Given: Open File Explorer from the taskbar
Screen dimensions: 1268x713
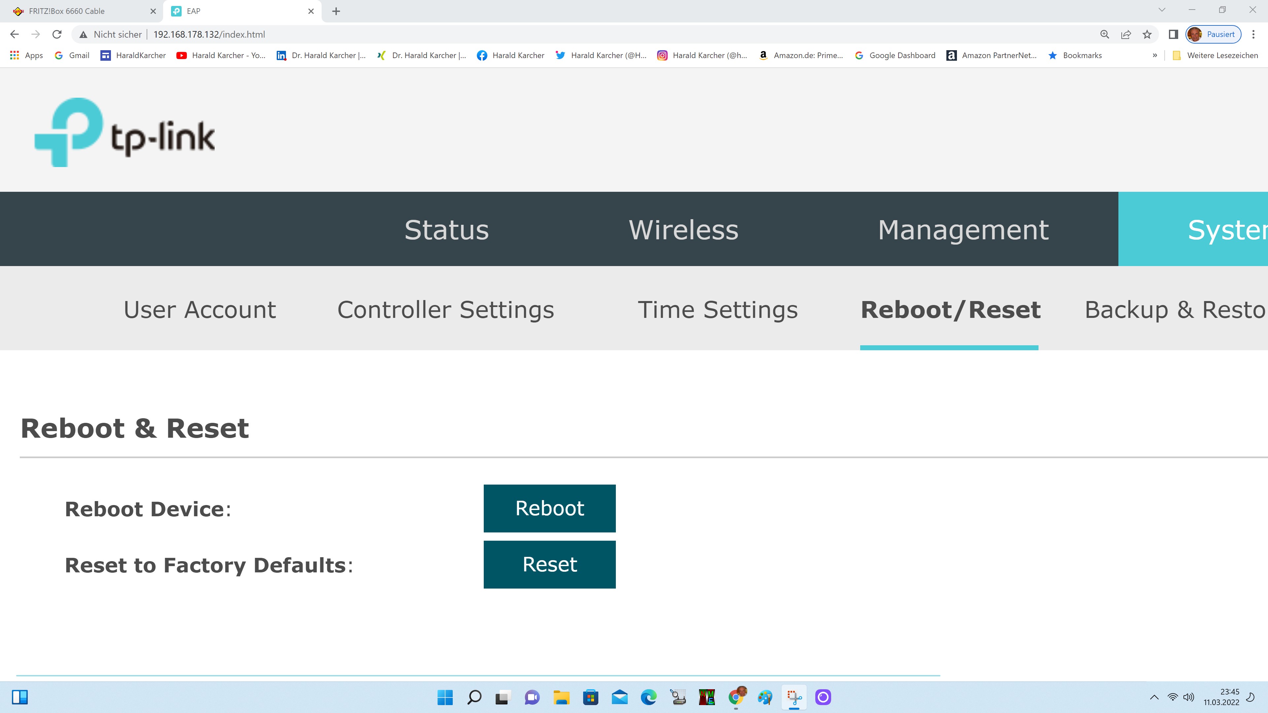Looking at the screenshot, I should click(561, 697).
